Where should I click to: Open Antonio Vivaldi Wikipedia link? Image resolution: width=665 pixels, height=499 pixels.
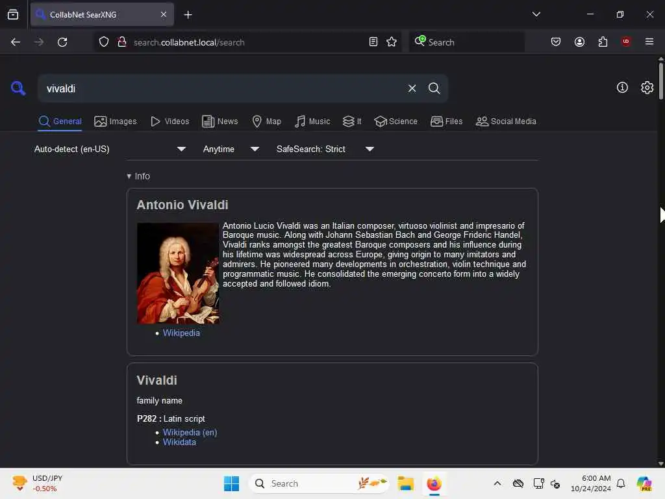(x=181, y=333)
